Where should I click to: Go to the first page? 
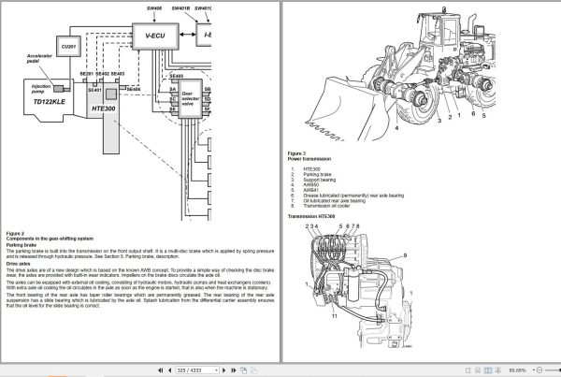pos(160,370)
